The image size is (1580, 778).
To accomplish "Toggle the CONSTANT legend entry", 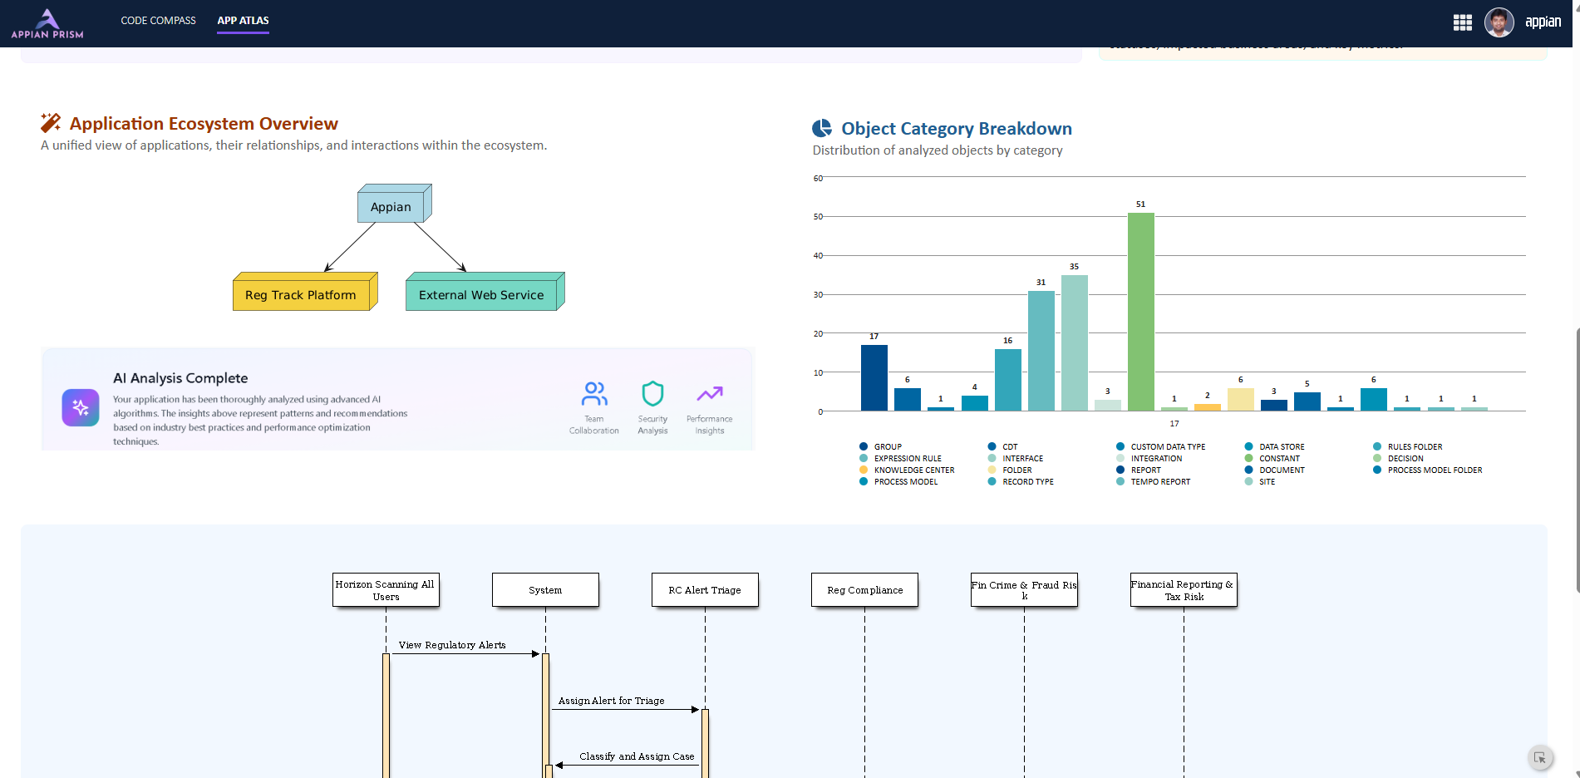I will coord(1272,459).
